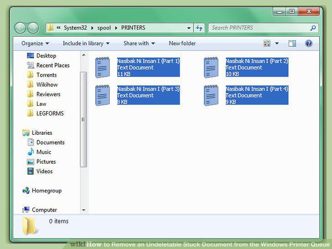The width and height of the screenshot is (332, 249).
Task: Open Help with the question mark icon
Action: pos(309,43)
